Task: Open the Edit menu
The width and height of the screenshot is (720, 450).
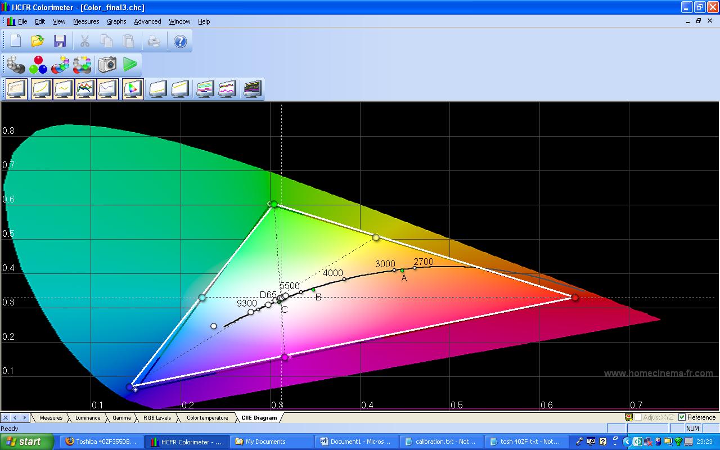Action: (x=40, y=21)
